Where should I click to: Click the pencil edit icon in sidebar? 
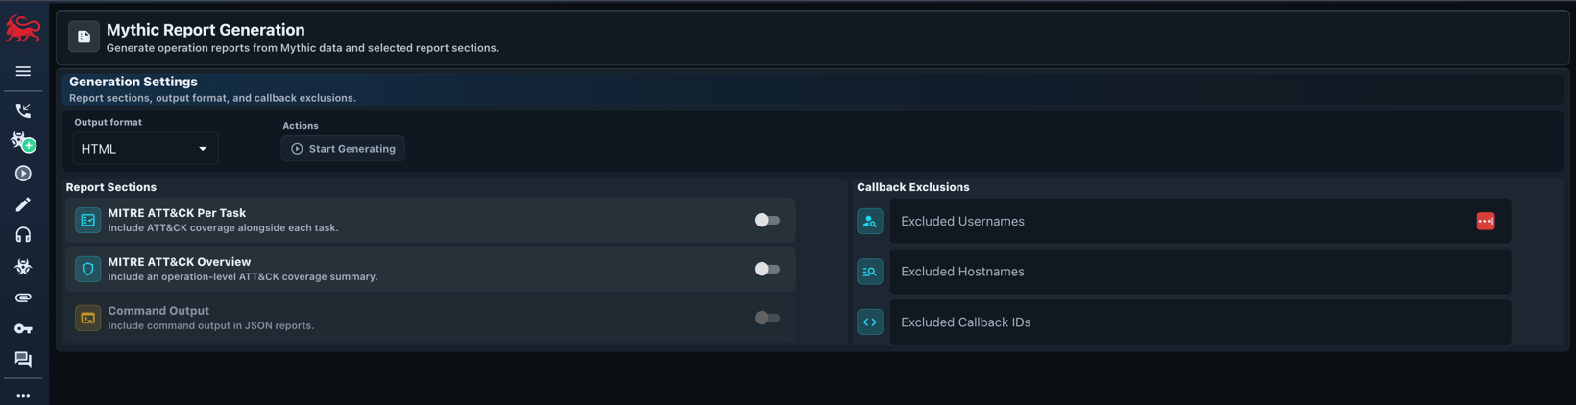[23, 204]
